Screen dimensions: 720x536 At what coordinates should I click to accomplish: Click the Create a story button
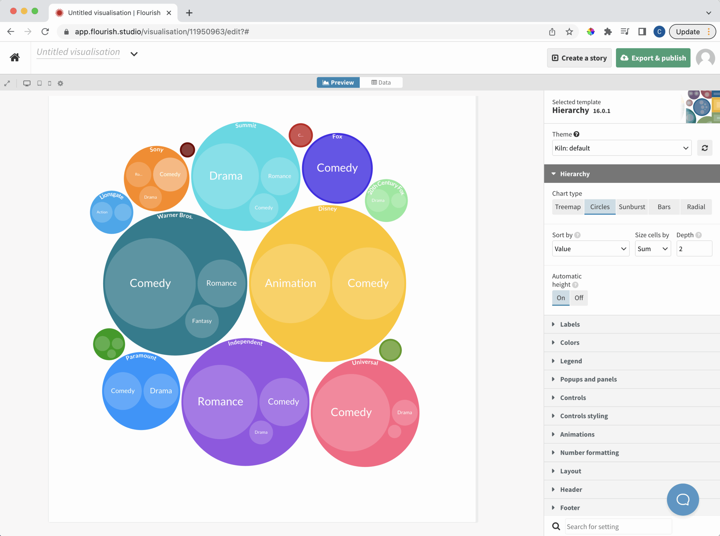(x=579, y=58)
